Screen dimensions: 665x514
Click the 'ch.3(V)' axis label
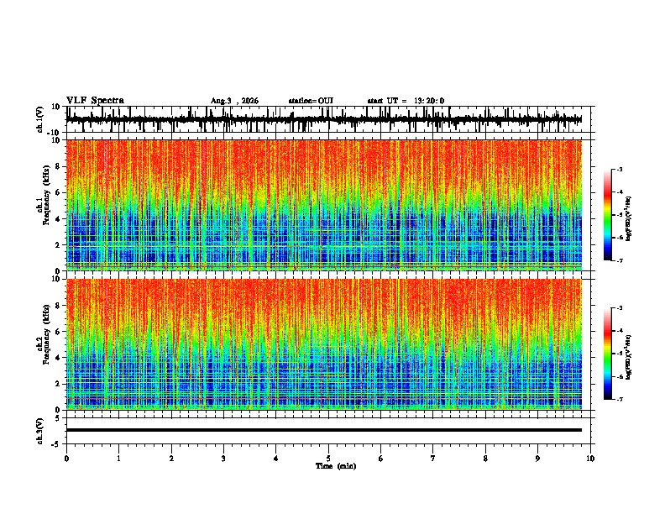pos(40,431)
